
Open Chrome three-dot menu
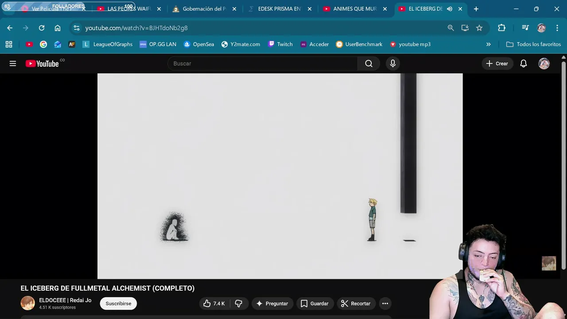pos(557,28)
